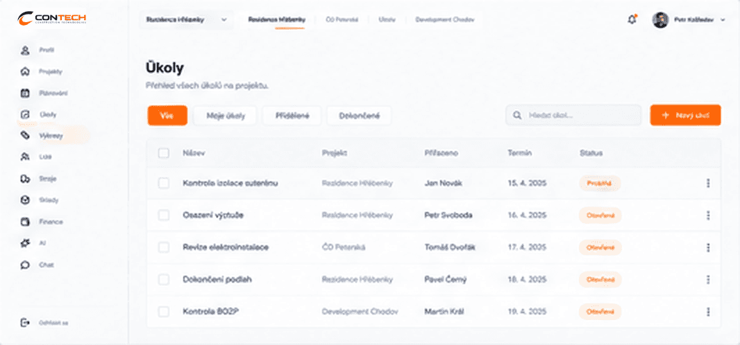The width and height of the screenshot is (740, 345).
Task: Open the Plánování calendar icon
Action: 25,94
